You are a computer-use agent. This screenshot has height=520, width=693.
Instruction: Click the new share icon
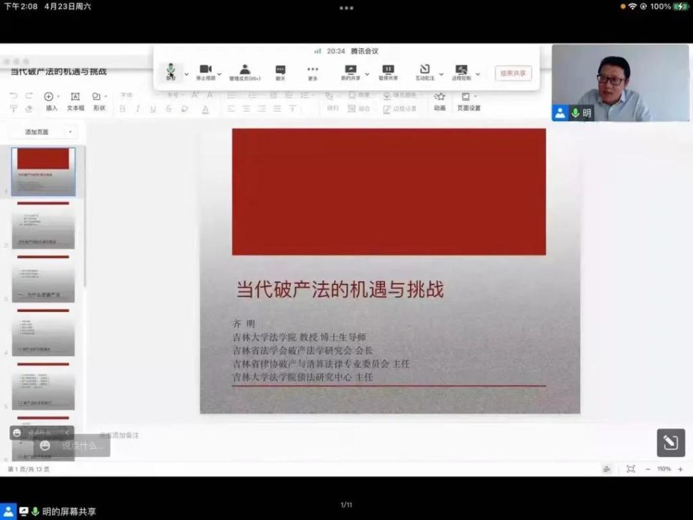click(351, 70)
